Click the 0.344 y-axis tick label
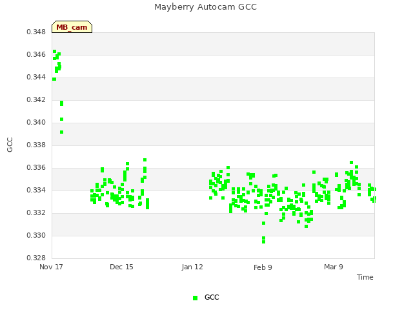 click(36, 77)
